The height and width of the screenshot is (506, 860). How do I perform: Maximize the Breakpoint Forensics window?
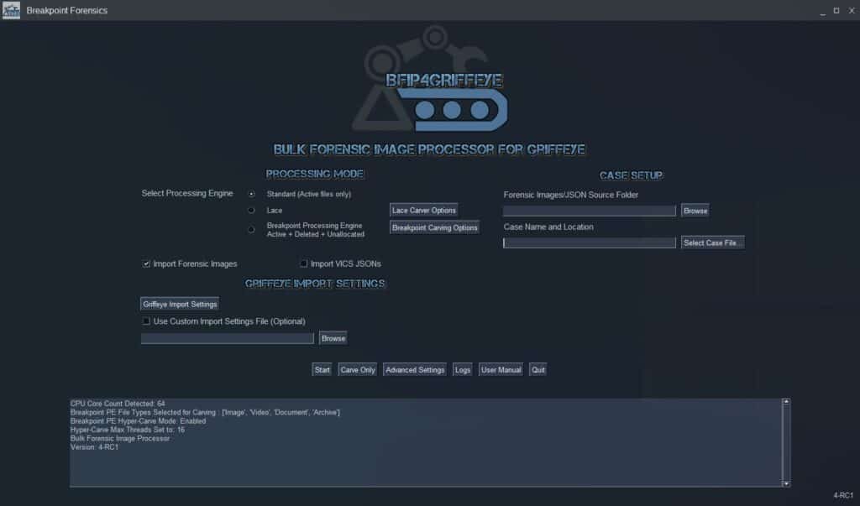click(x=836, y=10)
